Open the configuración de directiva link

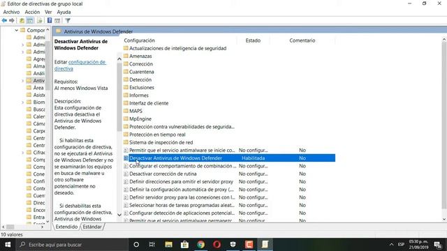point(80,66)
